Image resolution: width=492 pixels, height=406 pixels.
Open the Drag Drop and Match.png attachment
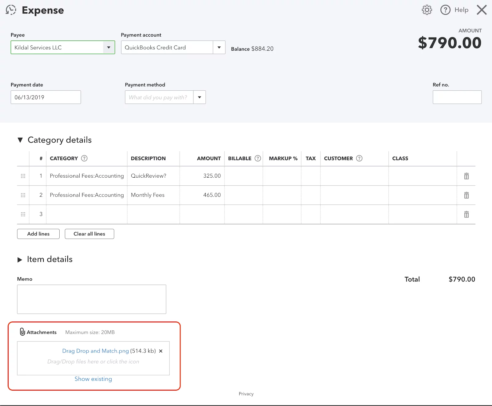[x=95, y=351]
